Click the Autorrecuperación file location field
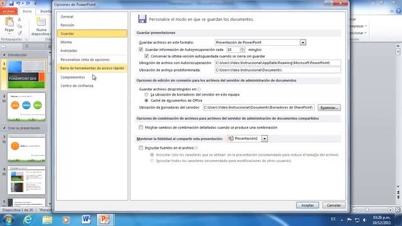Viewport: 402px width, 226px height. [x=278, y=63]
